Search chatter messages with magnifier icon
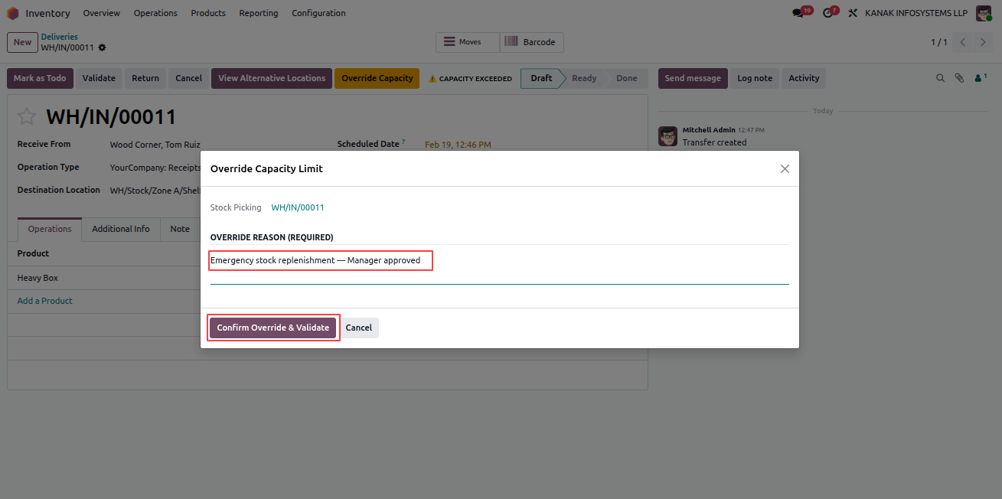 [x=941, y=78]
